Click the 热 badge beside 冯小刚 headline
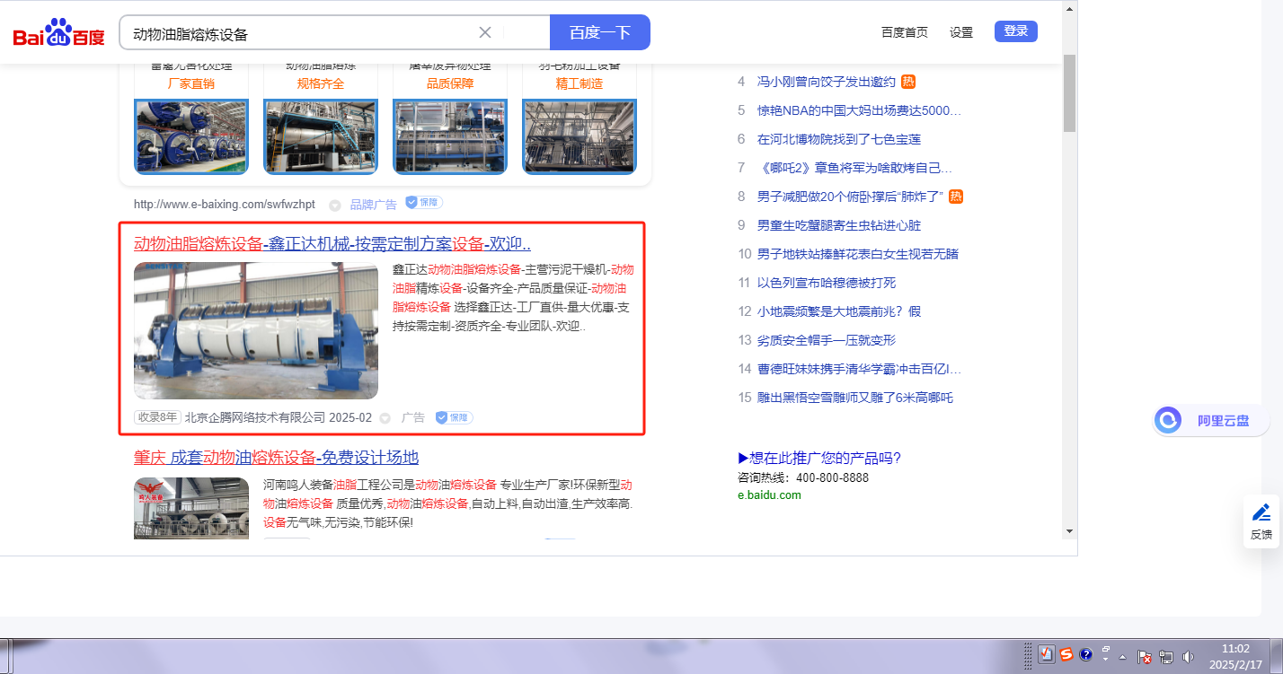 [908, 82]
